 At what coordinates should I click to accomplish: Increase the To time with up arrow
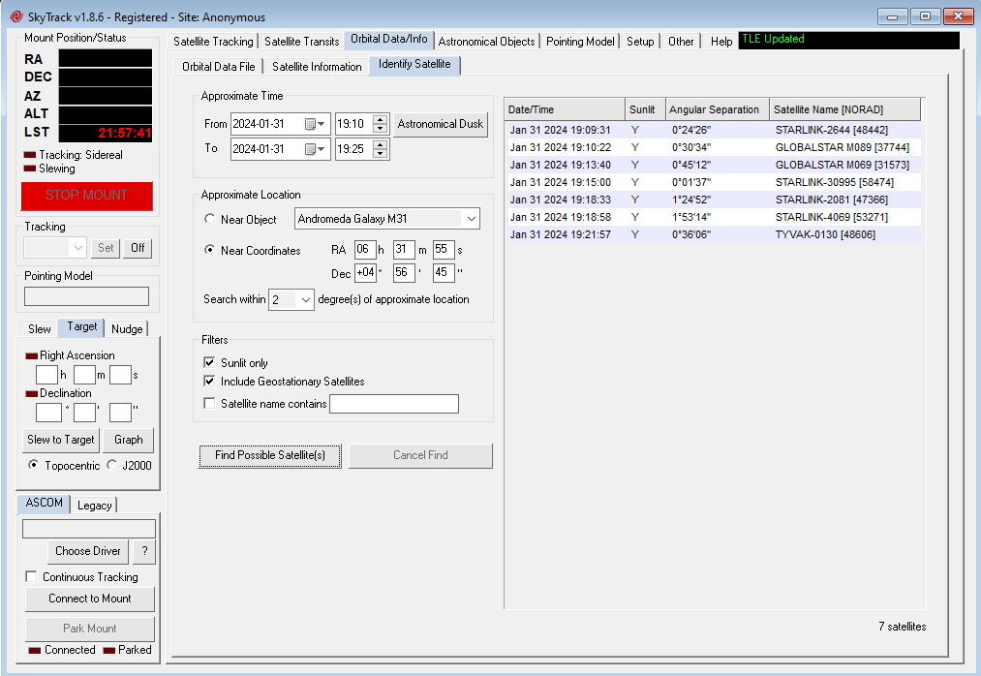pos(380,144)
